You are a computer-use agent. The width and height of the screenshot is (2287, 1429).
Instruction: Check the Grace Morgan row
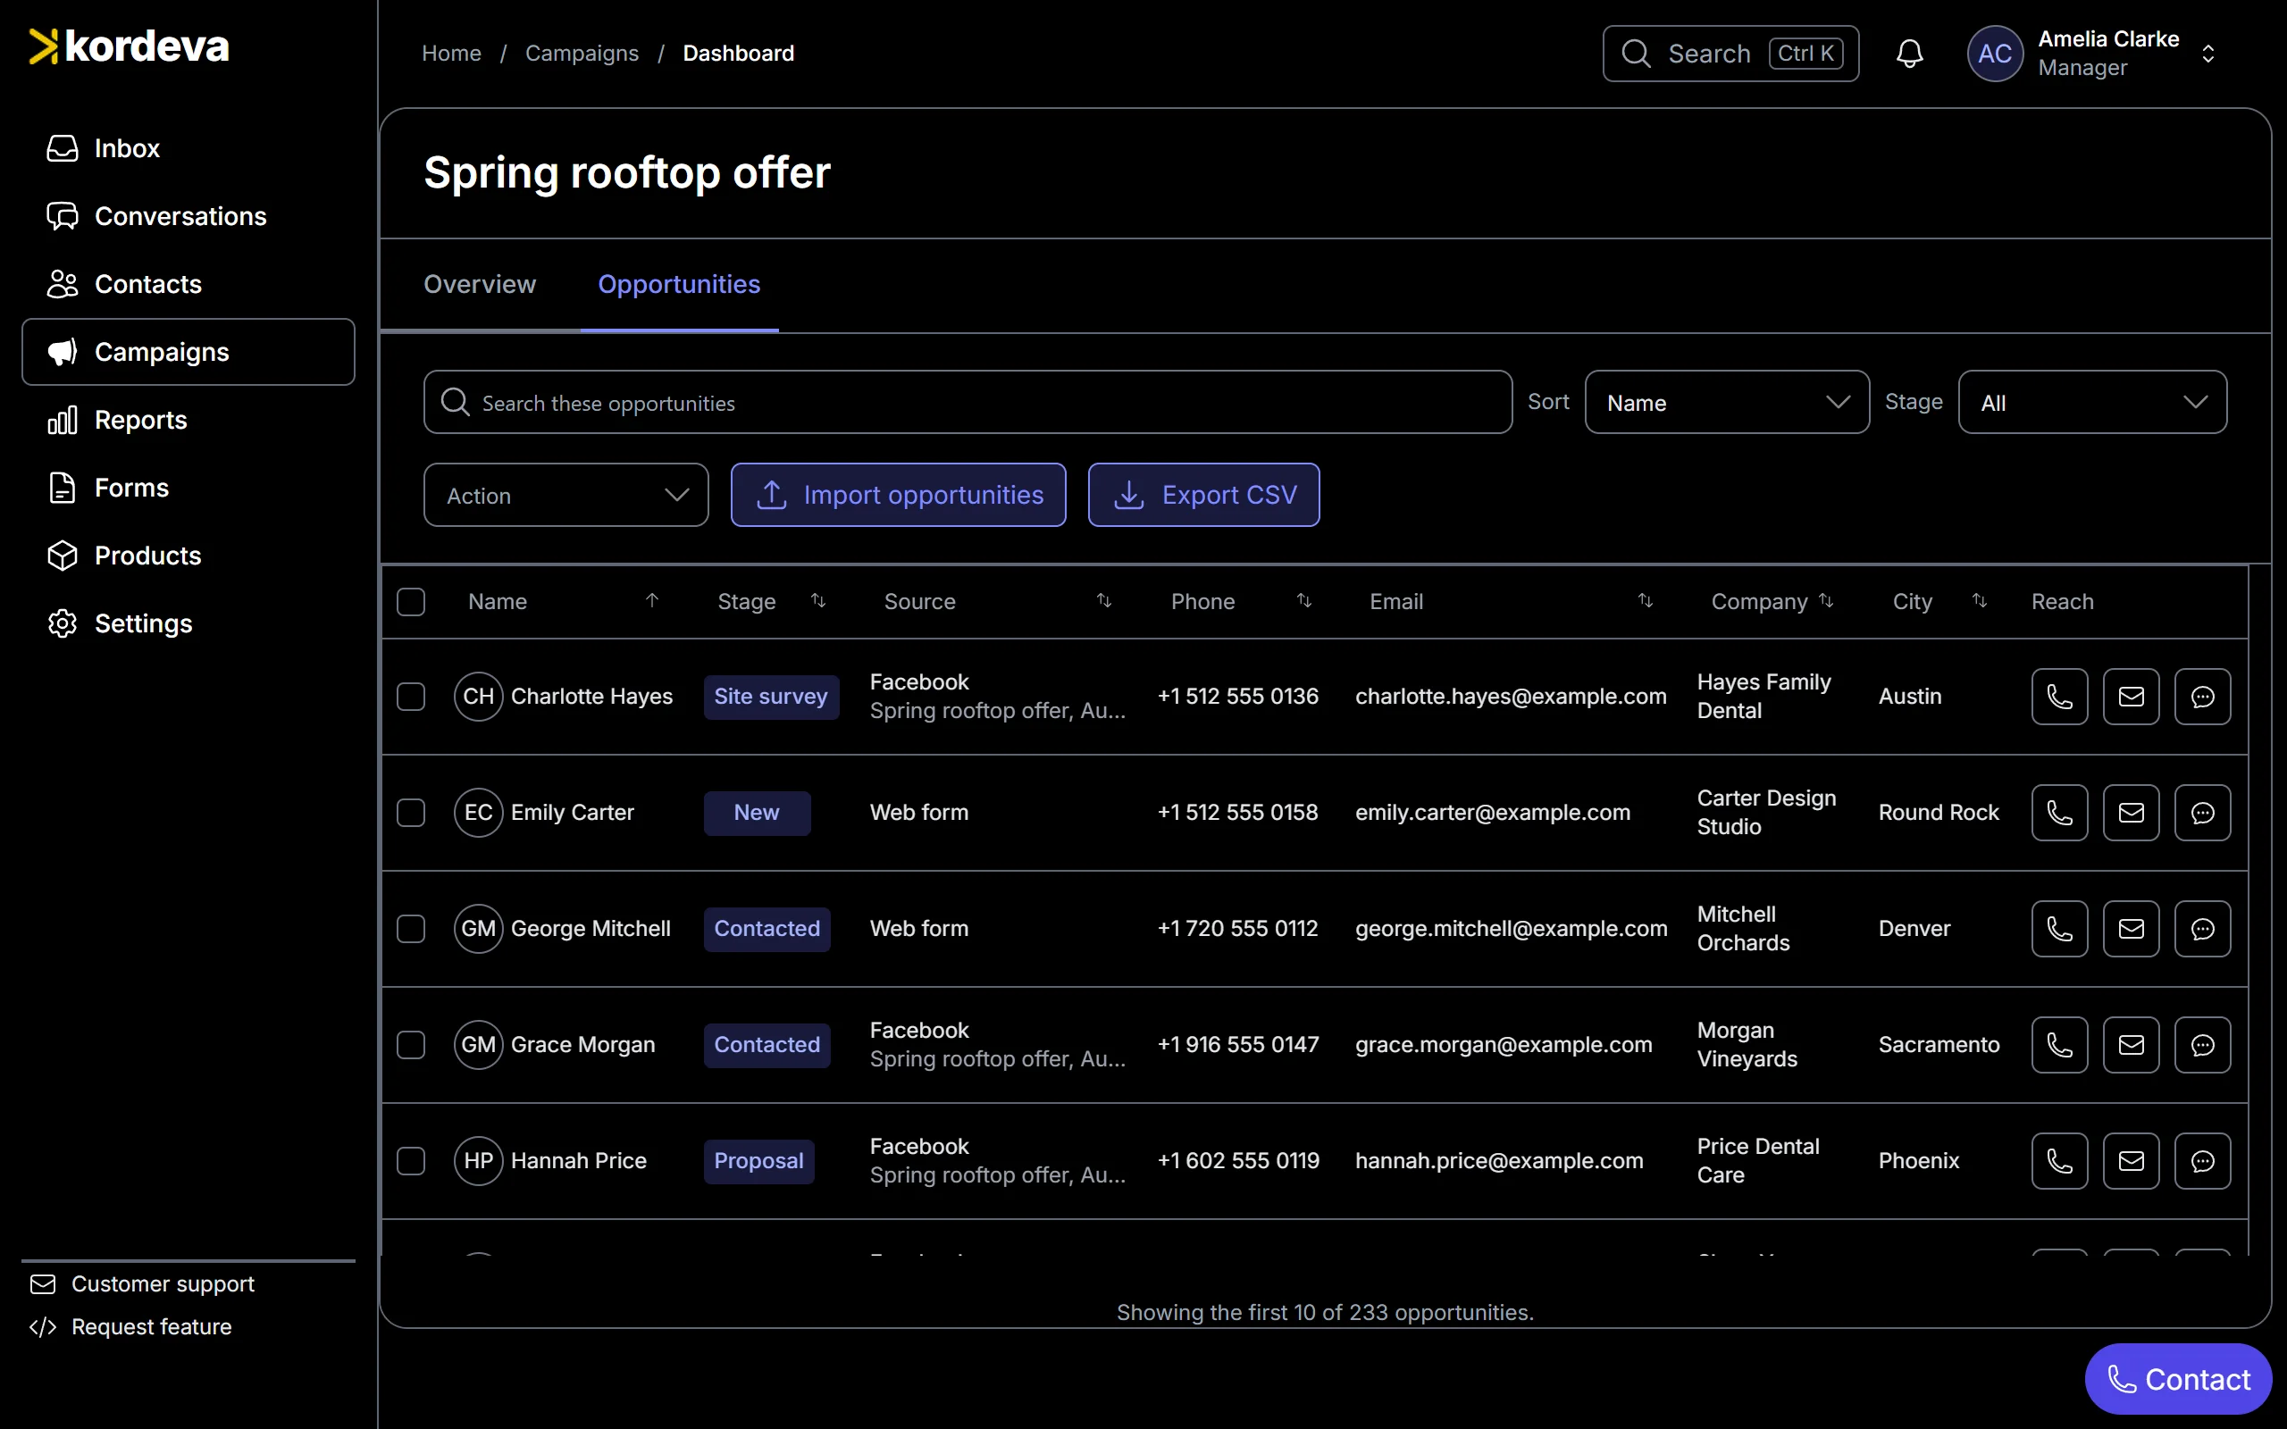pos(411,1045)
